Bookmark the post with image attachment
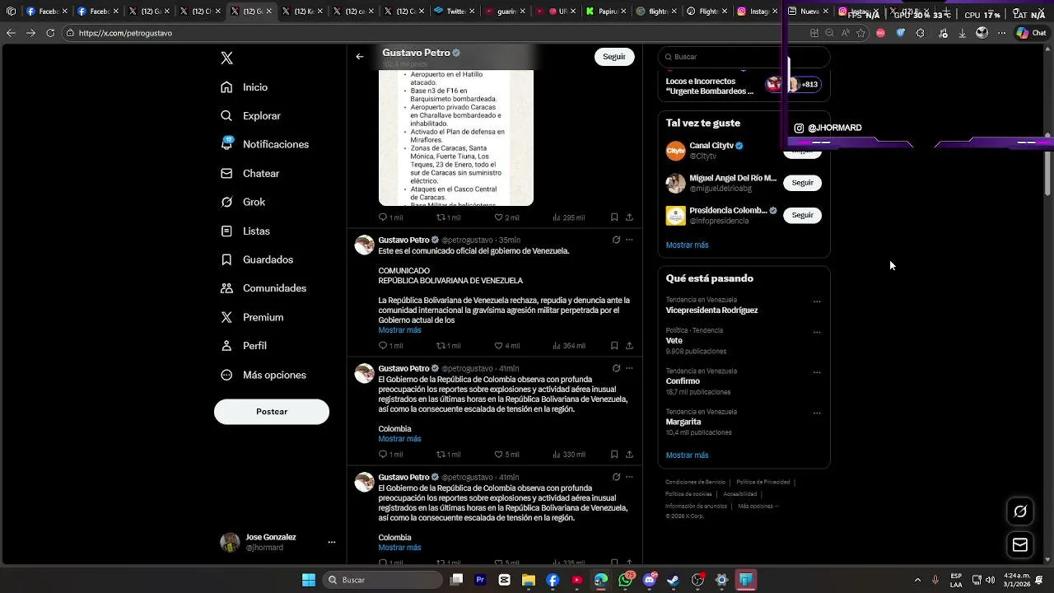This screenshot has height=593, width=1054. (x=614, y=217)
